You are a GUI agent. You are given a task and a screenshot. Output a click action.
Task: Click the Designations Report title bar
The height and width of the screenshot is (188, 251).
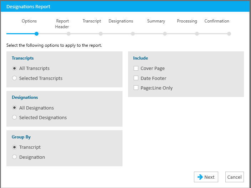click(x=125, y=6)
